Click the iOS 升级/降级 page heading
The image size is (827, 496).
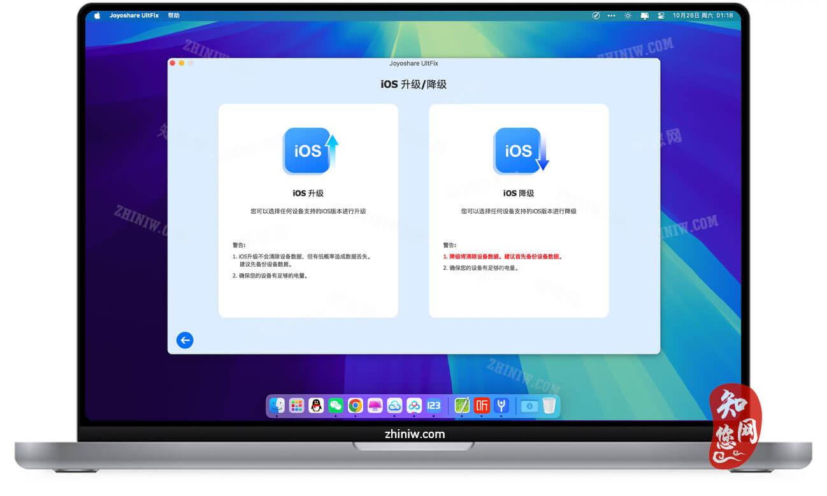click(413, 84)
